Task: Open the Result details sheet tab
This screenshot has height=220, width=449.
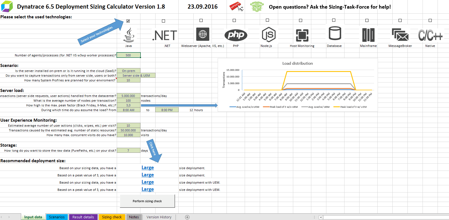Action: tap(83, 217)
